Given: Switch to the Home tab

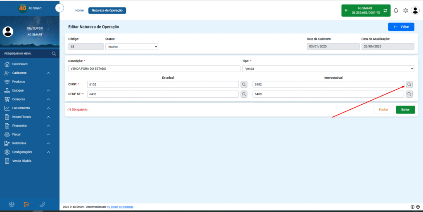Looking at the screenshot, I should point(80,10).
